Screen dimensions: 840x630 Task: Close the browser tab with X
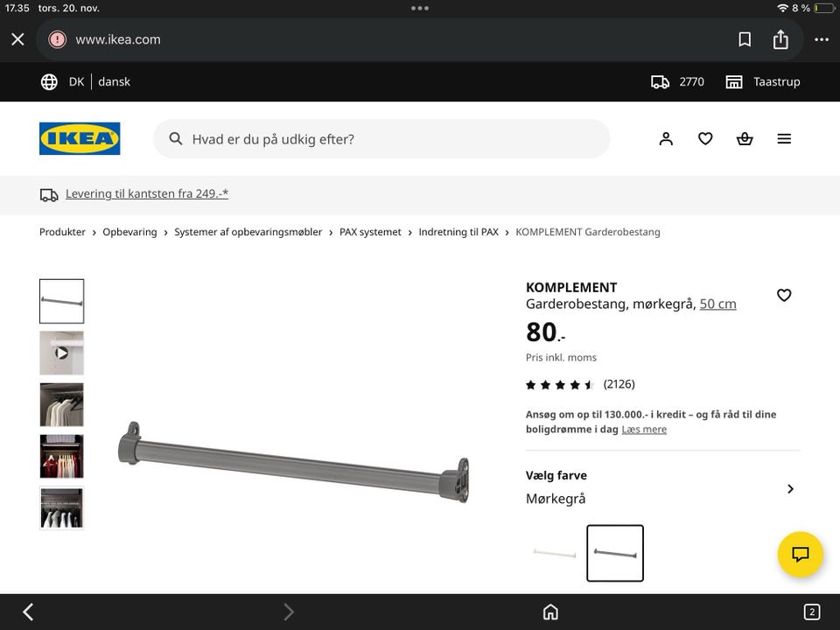click(x=17, y=39)
